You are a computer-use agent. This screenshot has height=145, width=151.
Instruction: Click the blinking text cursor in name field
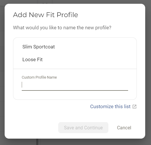point(22,85)
